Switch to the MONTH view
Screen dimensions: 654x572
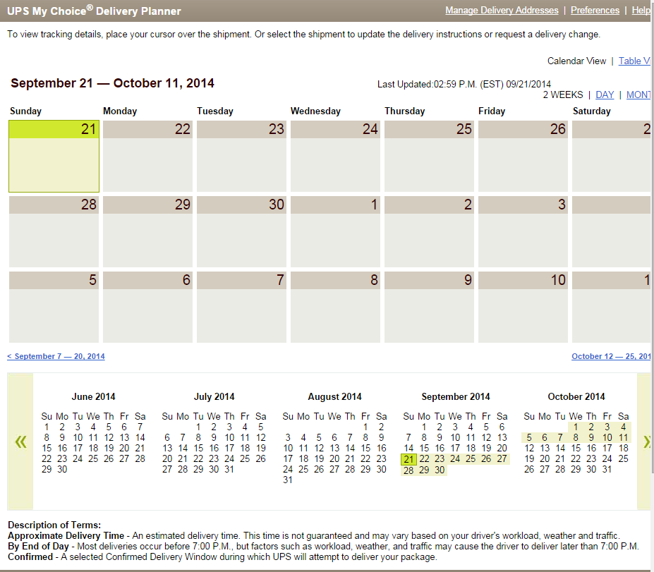pos(638,95)
